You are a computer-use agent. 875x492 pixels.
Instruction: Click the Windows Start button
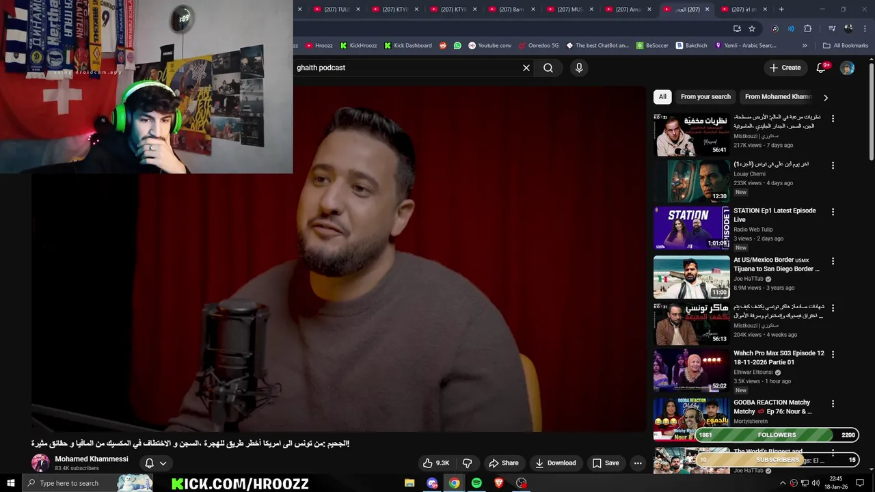(x=10, y=483)
